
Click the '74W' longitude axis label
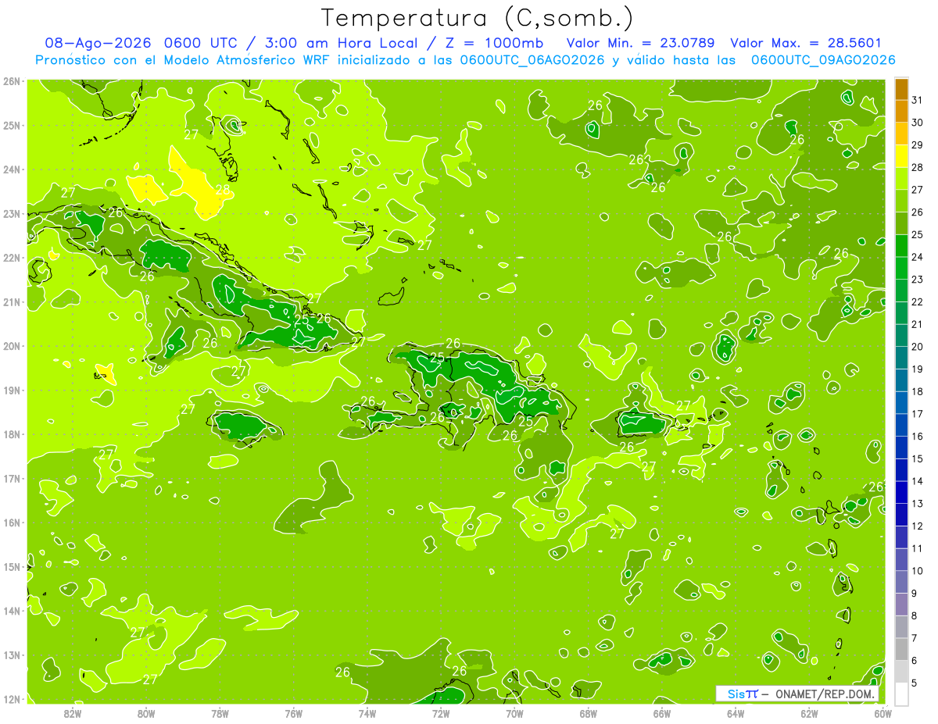367,713
